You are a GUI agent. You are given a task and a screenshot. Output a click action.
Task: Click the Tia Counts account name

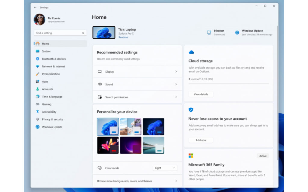pos(54,18)
